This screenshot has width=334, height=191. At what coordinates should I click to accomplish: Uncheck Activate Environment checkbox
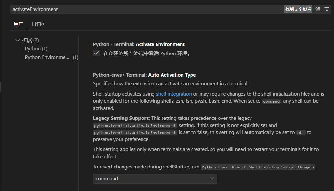click(96, 53)
